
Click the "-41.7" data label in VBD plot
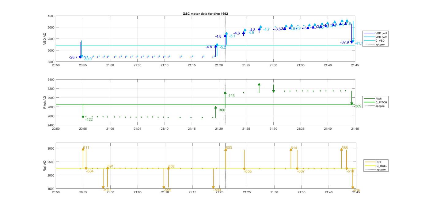(x=359, y=43)
